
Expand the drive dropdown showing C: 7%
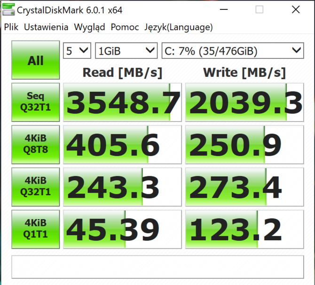(x=233, y=51)
